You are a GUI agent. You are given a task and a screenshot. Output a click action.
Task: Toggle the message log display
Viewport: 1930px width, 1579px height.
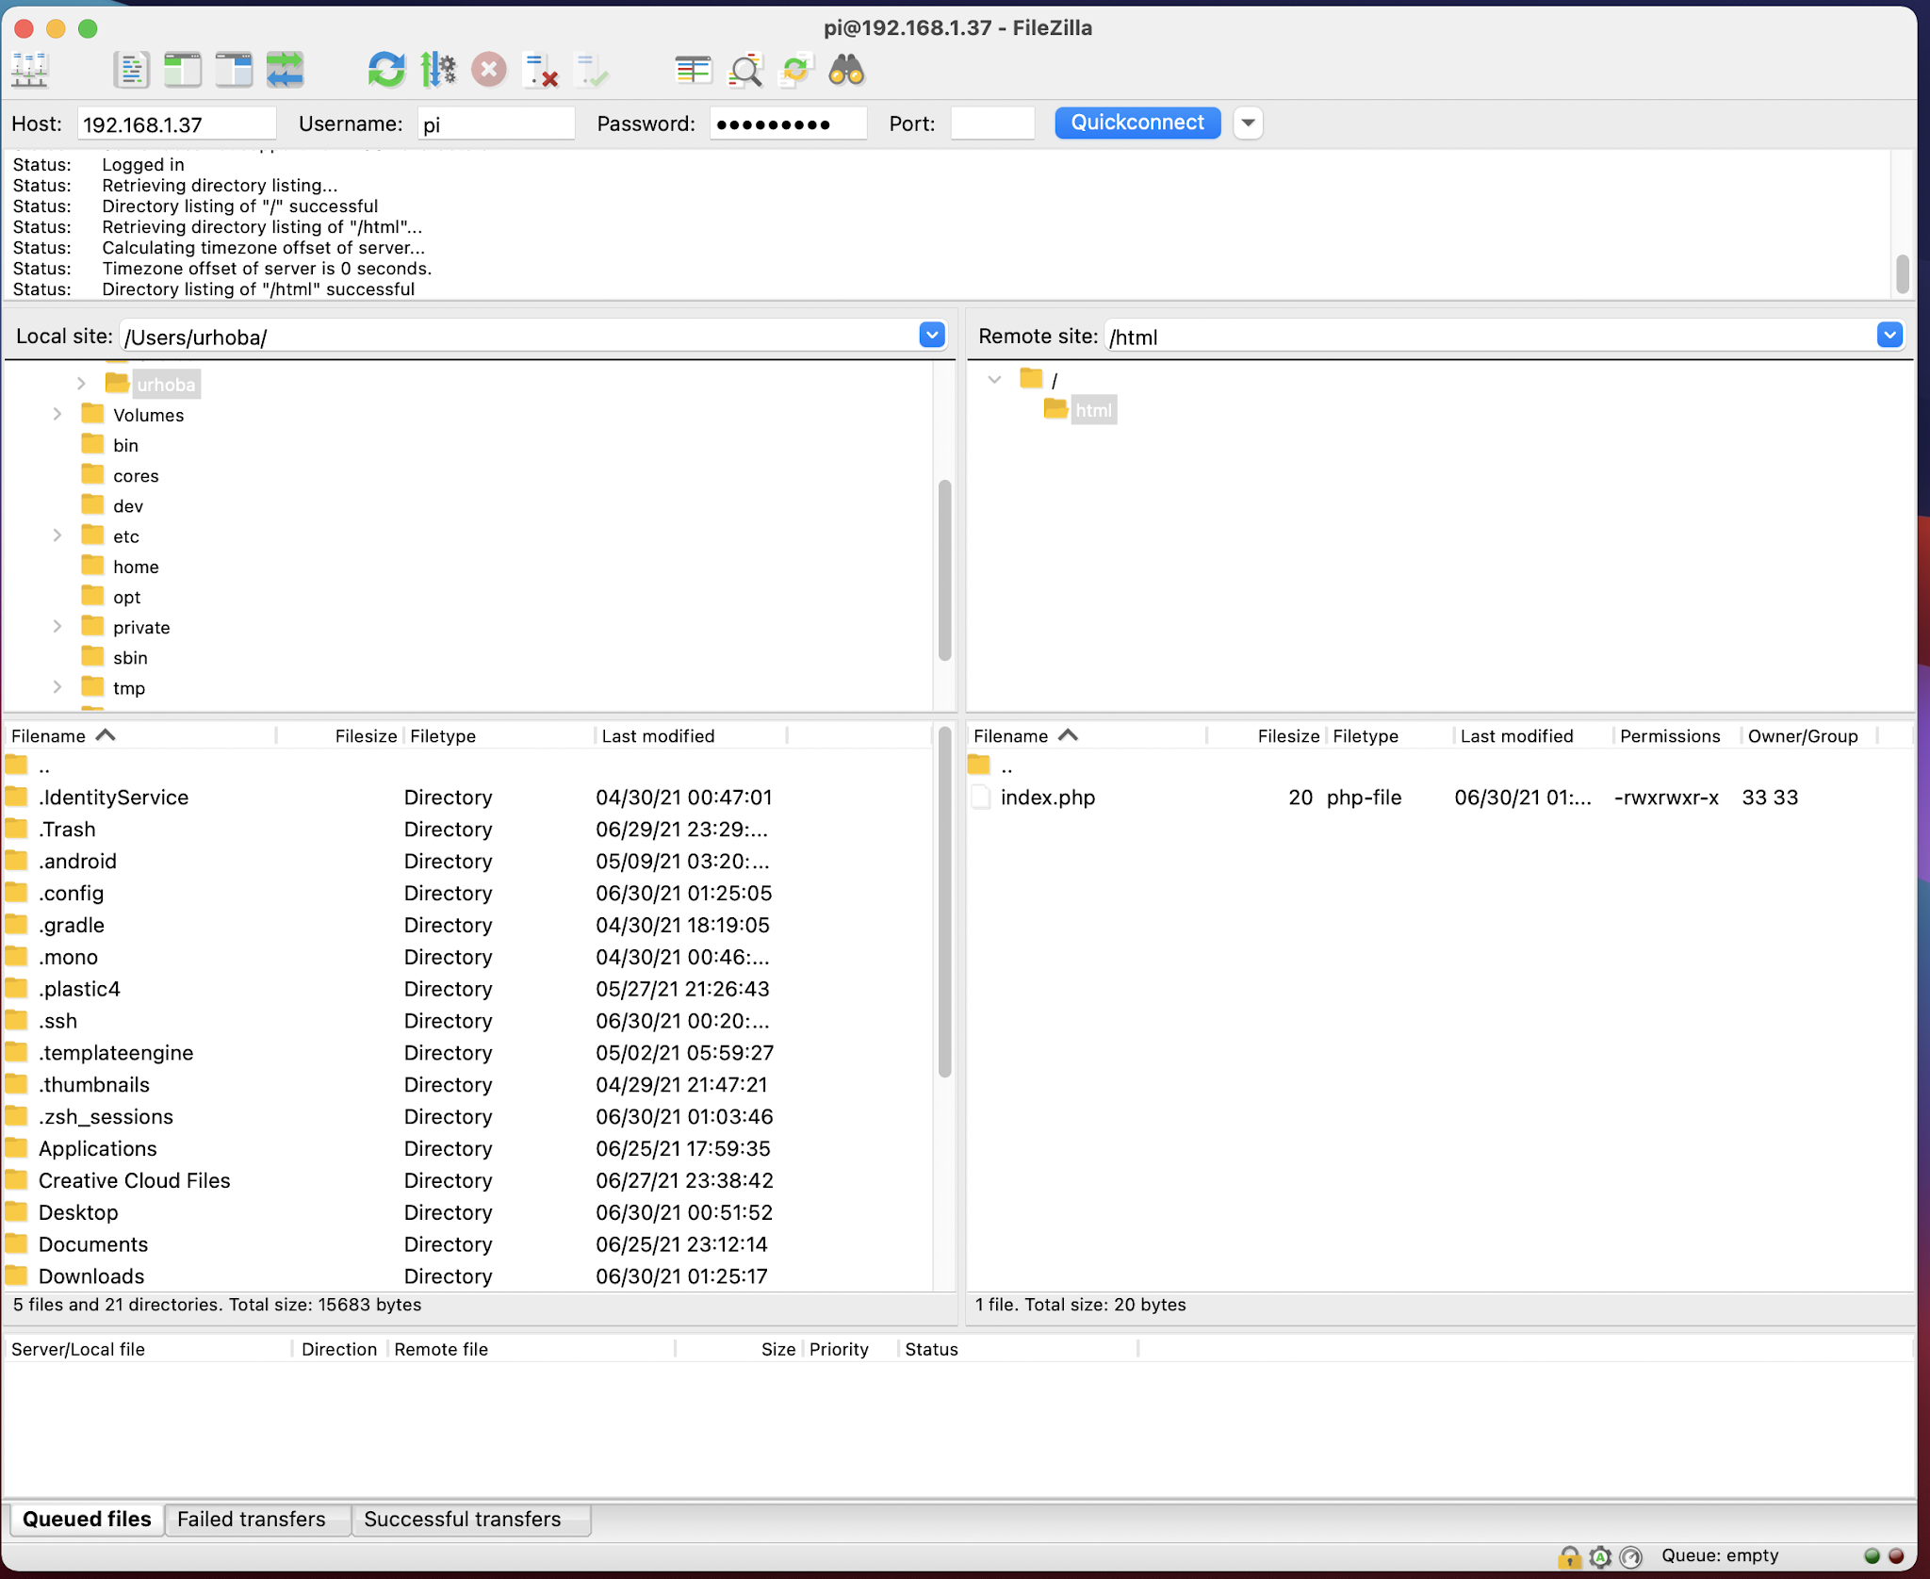click(x=132, y=69)
